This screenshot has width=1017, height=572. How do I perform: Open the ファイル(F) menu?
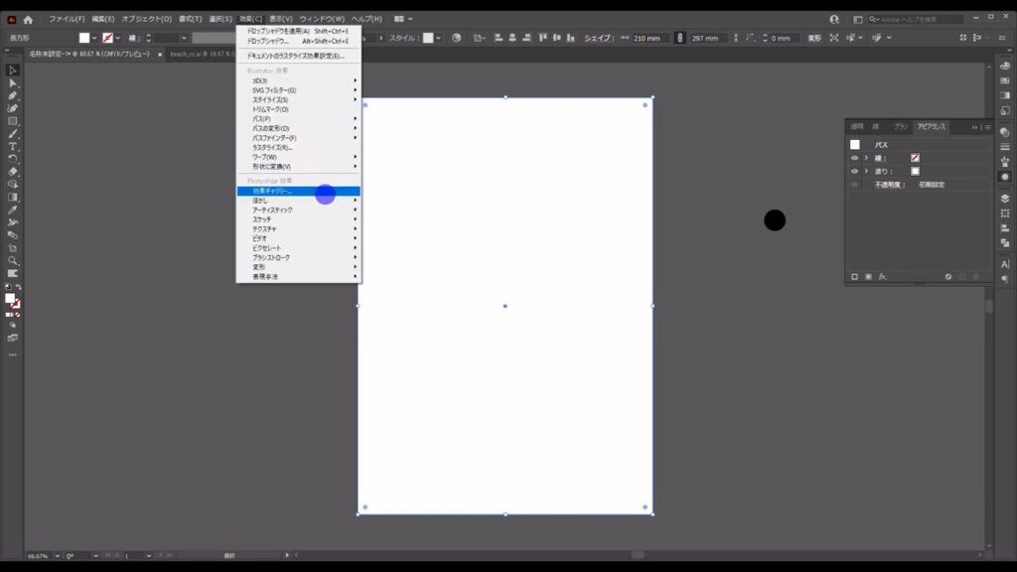(67, 20)
